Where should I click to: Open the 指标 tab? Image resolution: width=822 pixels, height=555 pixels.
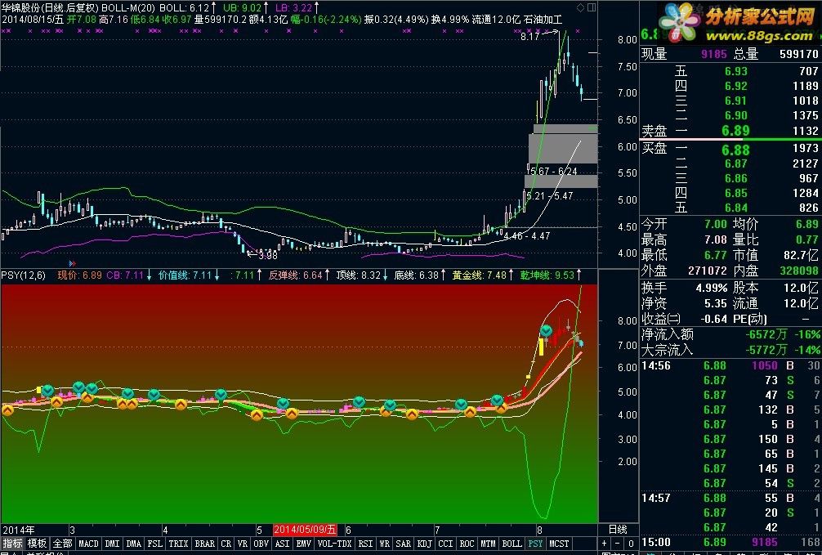click(12, 544)
